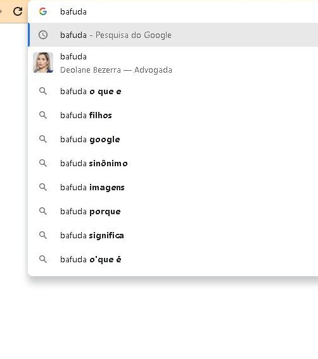This screenshot has width=318, height=359.
Task: Click in the address bar text 'bafuda'
Action: point(73,11)
